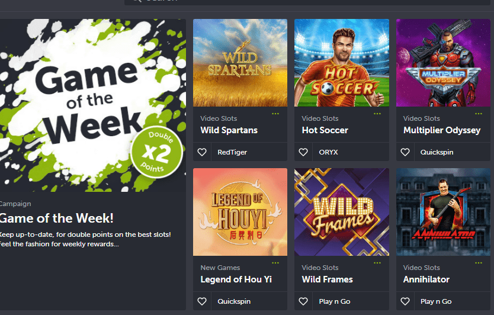This screenshot has width=494, height=315.
Task: Favorite Wild Spartans with heart icon
Action: tap(202, 152)
